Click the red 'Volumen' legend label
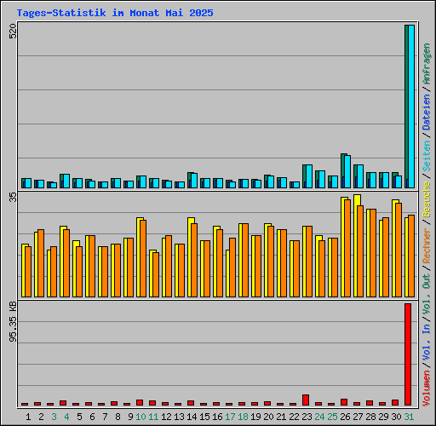Viewport: 436px width, 426px height. (427, 389)
